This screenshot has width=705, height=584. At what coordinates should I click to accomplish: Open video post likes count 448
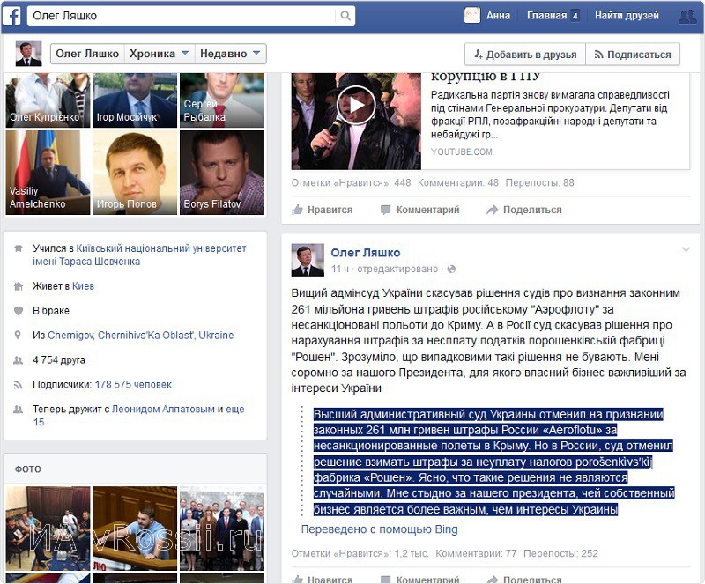coord(351,183)
